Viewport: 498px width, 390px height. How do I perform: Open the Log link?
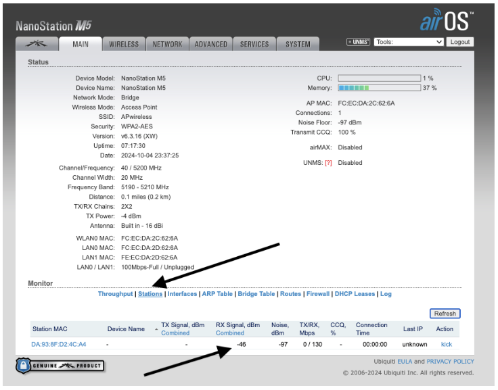[x=386, y=294]
